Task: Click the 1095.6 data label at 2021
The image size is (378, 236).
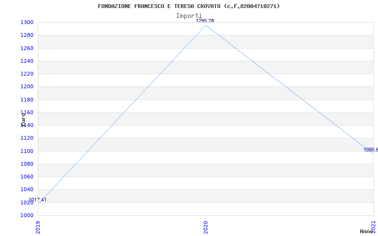Action: (370, 150)
